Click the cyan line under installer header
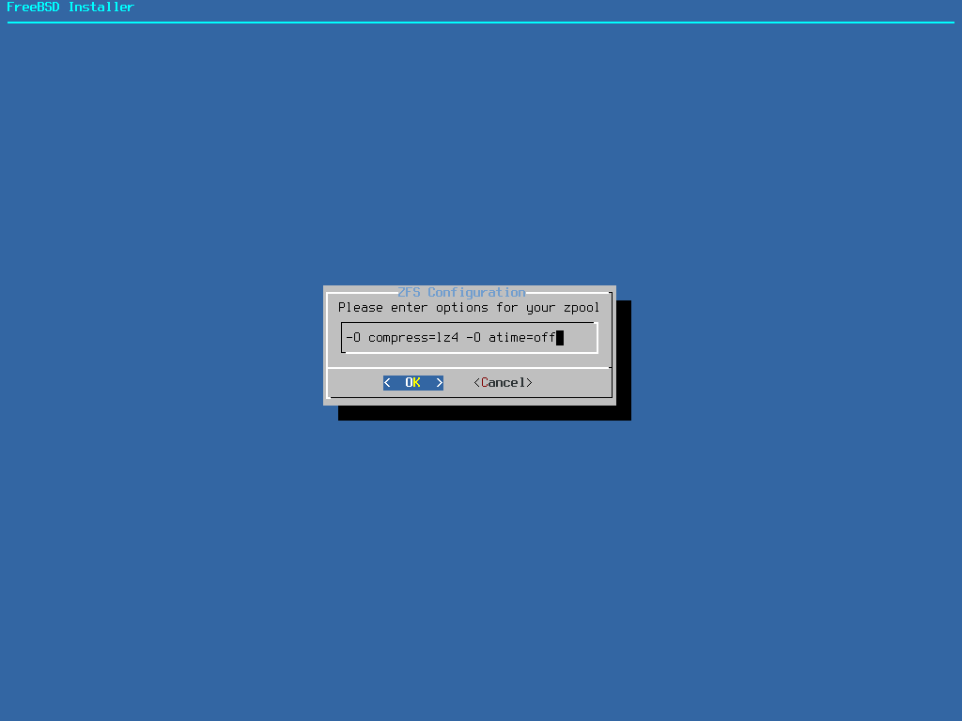Viewport: 962px width, 721px height. click(481, 23)
